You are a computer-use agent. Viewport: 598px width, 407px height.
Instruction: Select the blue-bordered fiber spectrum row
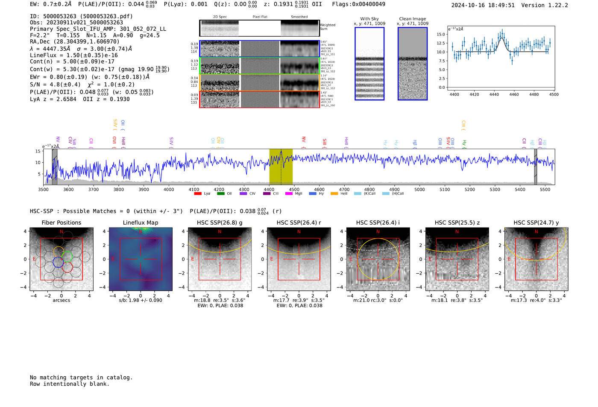pyautogui.click(x=260, y=49)
